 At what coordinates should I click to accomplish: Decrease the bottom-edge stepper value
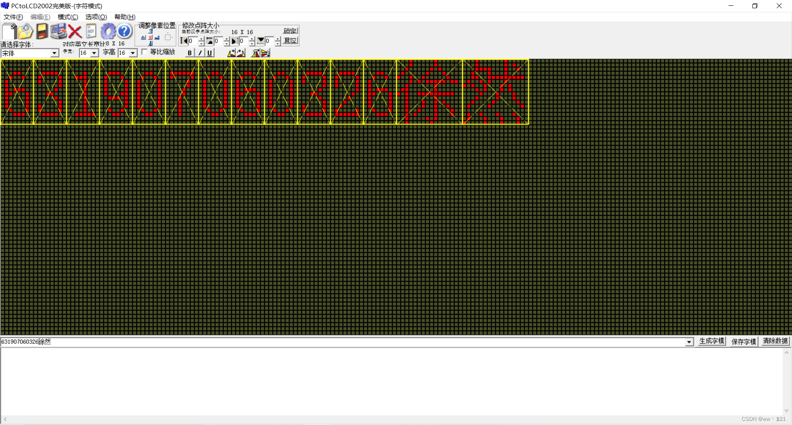click(278, 43)
